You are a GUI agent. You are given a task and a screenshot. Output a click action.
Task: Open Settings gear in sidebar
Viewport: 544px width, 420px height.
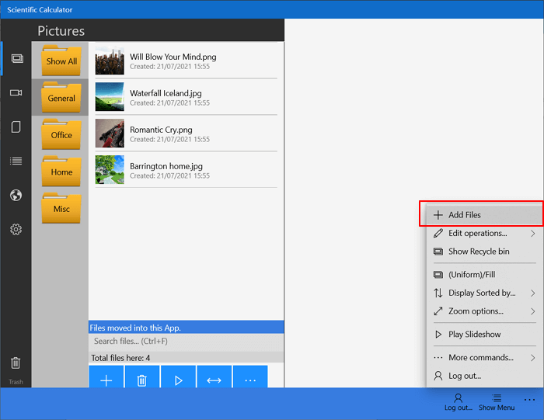pyautogui.click(x=16, y=229)
